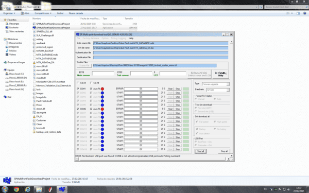The width and height of the screenshot is (309, 193).
Task: Click the SP Multi-port download tool title icon
Action: tap(78, 34)
